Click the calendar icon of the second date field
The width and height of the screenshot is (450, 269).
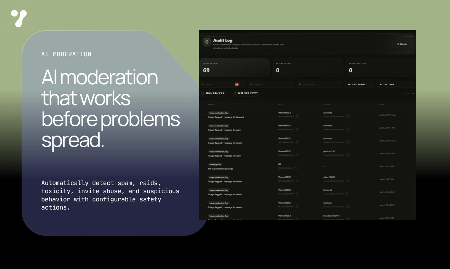click(235, 93)
